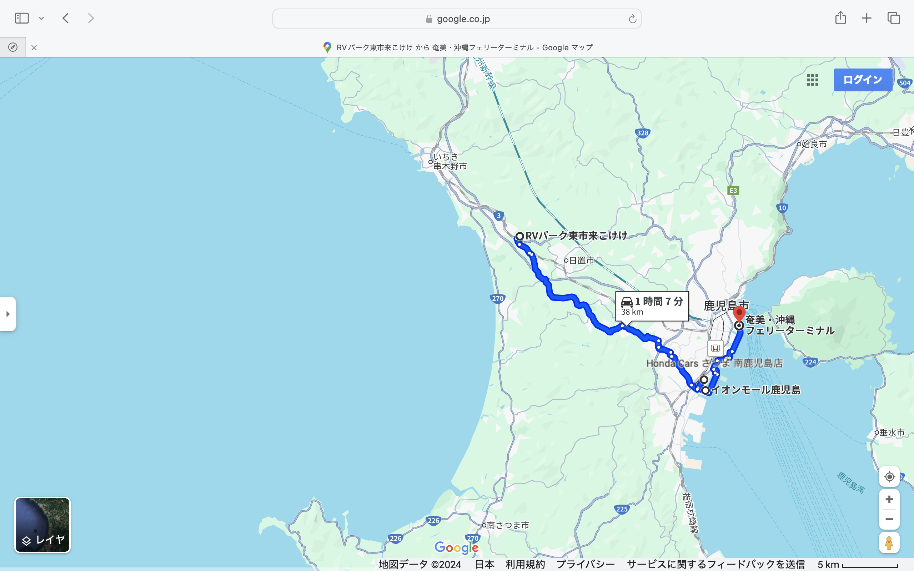Click the Honda Cars map marker icon
Image resolution: width=914 pixels, height=571 pixels.
(715, 348)
